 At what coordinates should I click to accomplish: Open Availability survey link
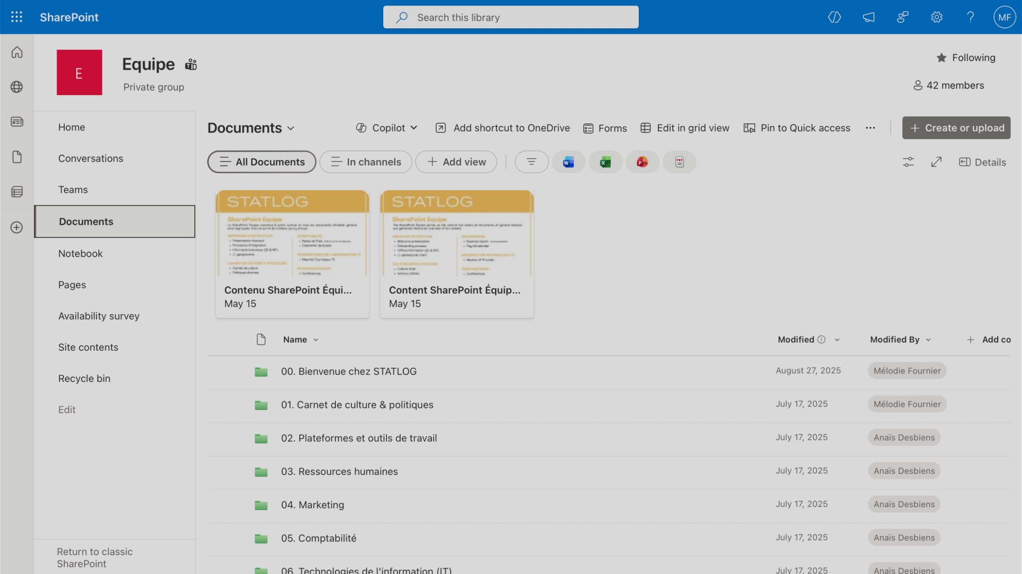pos(99,316)
